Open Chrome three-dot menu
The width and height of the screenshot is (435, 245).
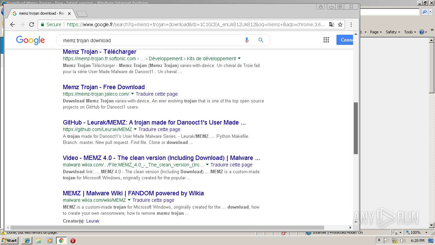point(351,24)
